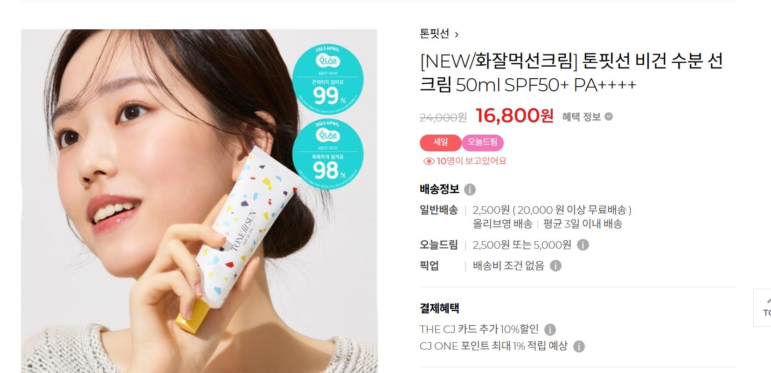
Task: Select the red 세일 tag
Action: click(x=440, y=142)
